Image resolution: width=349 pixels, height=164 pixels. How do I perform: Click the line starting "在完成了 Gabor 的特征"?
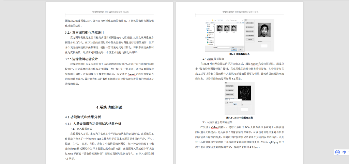(x=242, y=127)
